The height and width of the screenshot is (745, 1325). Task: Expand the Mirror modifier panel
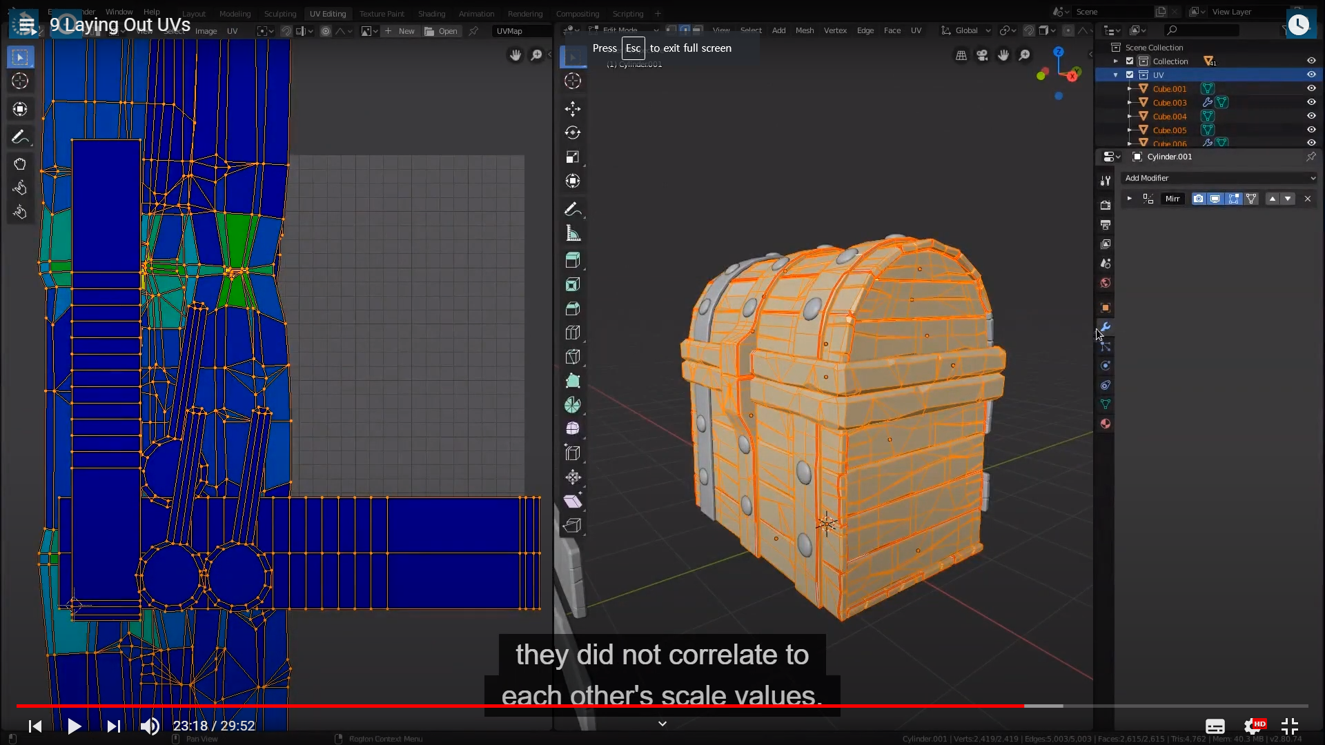1129,199
